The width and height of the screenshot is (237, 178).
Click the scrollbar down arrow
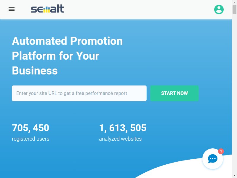[x=234, y=176]
